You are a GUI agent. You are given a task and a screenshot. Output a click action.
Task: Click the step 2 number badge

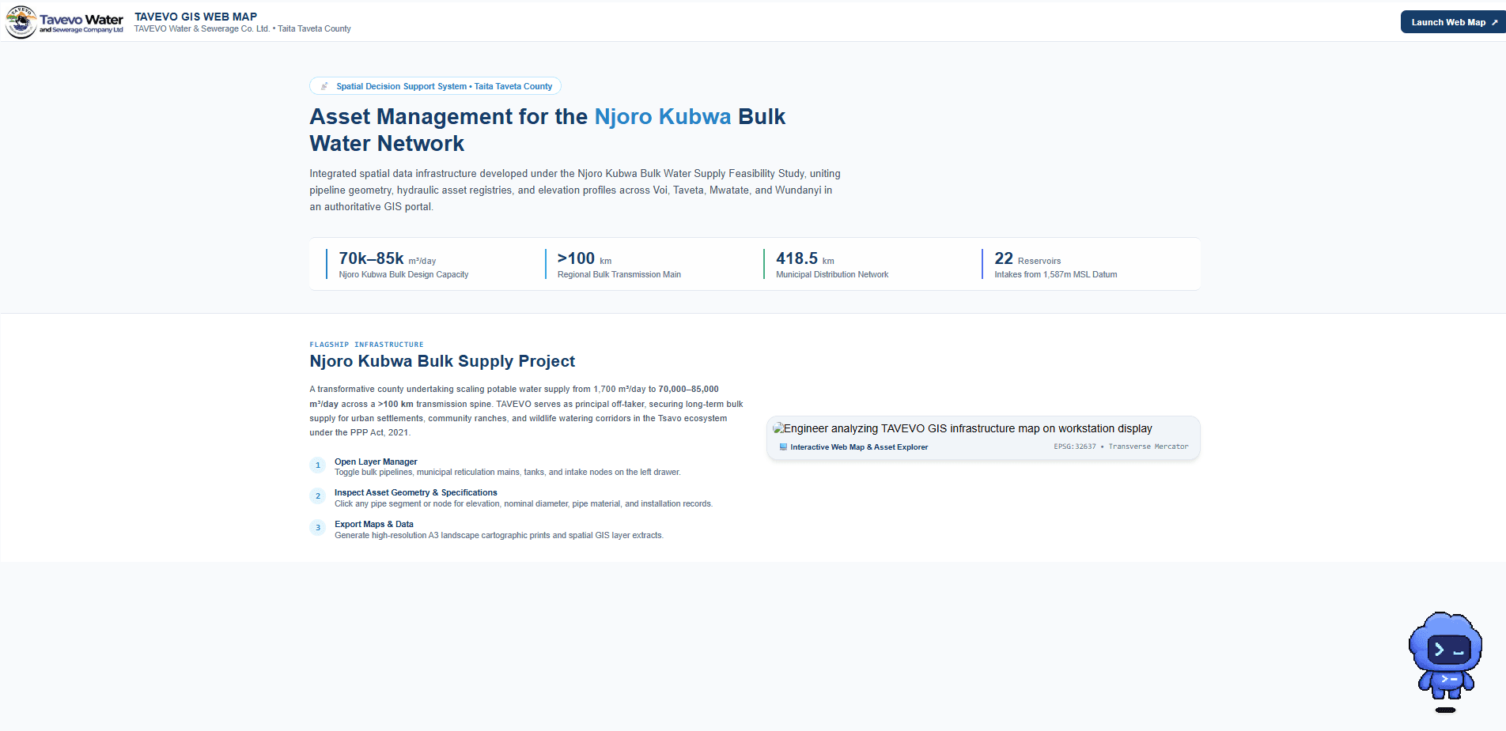(x=318, y=496)
